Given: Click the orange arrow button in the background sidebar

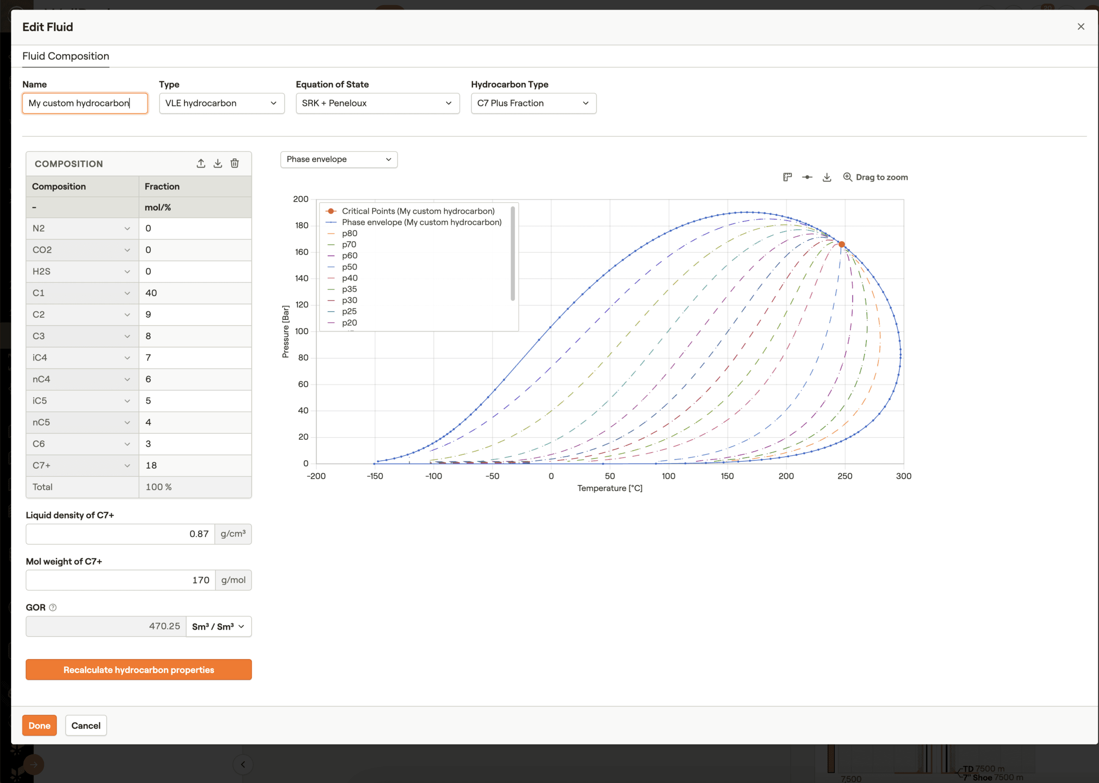Looking at the screenshot, I should pos(34,764).
